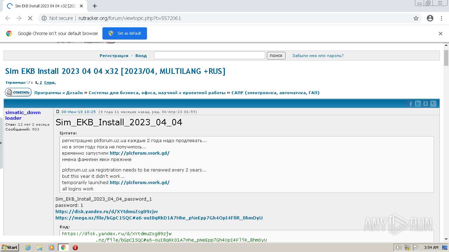Go back to the previous page
The image size is (449, 252).
click(8, 18)
